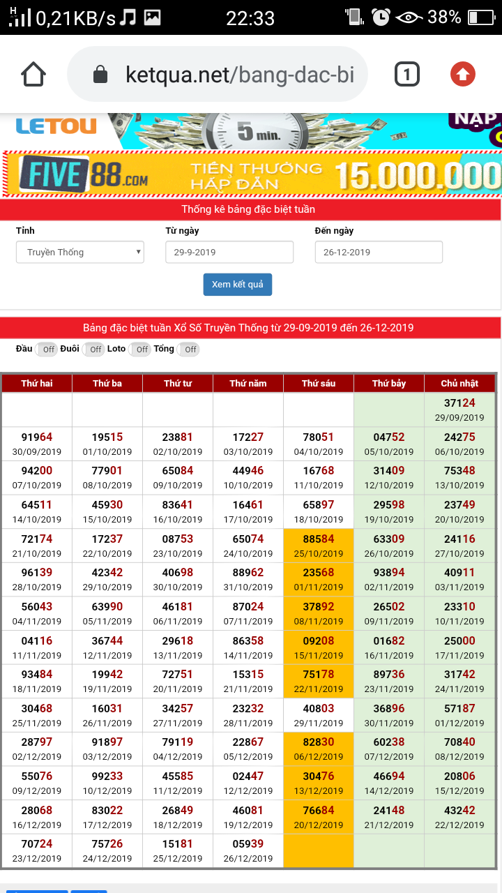Edit the Đến ngày date field
Image resolution: width=502 pixels, height=893 pixels.
click(x=379, y=252)
